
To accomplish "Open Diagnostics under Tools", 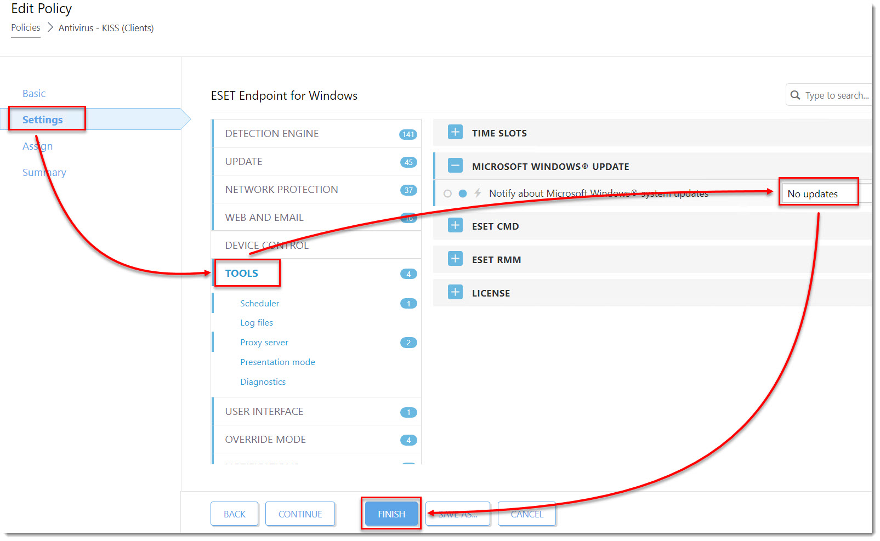I will pyautogui.click(x=263, y=382).
